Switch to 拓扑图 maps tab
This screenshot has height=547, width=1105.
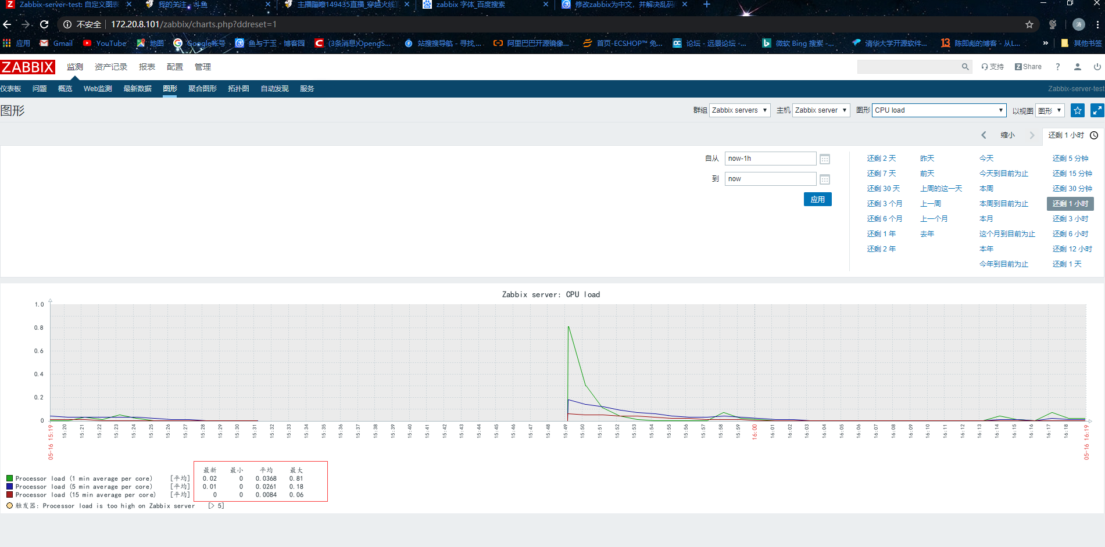238,89
